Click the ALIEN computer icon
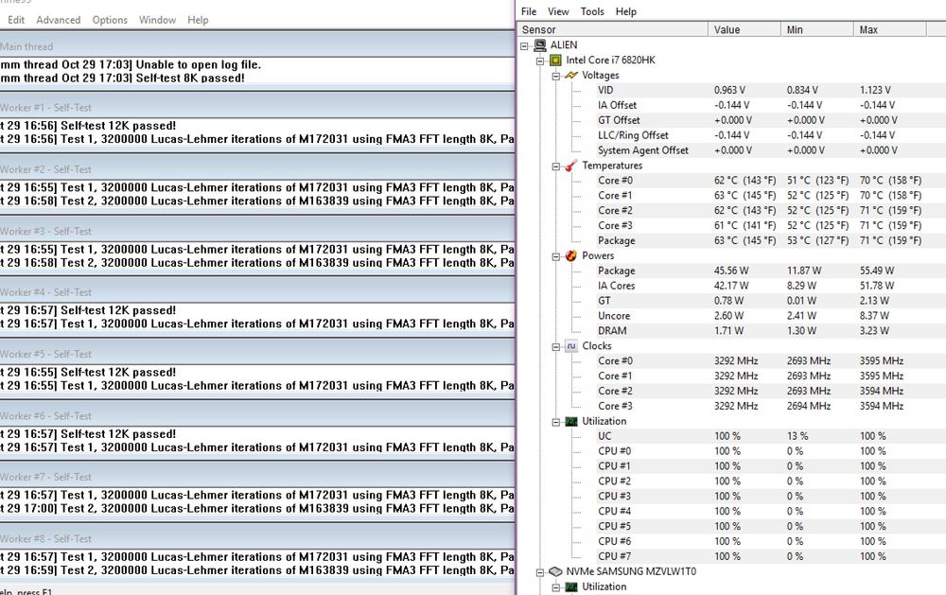Screen dimensions: 946x595 point(544,44)
